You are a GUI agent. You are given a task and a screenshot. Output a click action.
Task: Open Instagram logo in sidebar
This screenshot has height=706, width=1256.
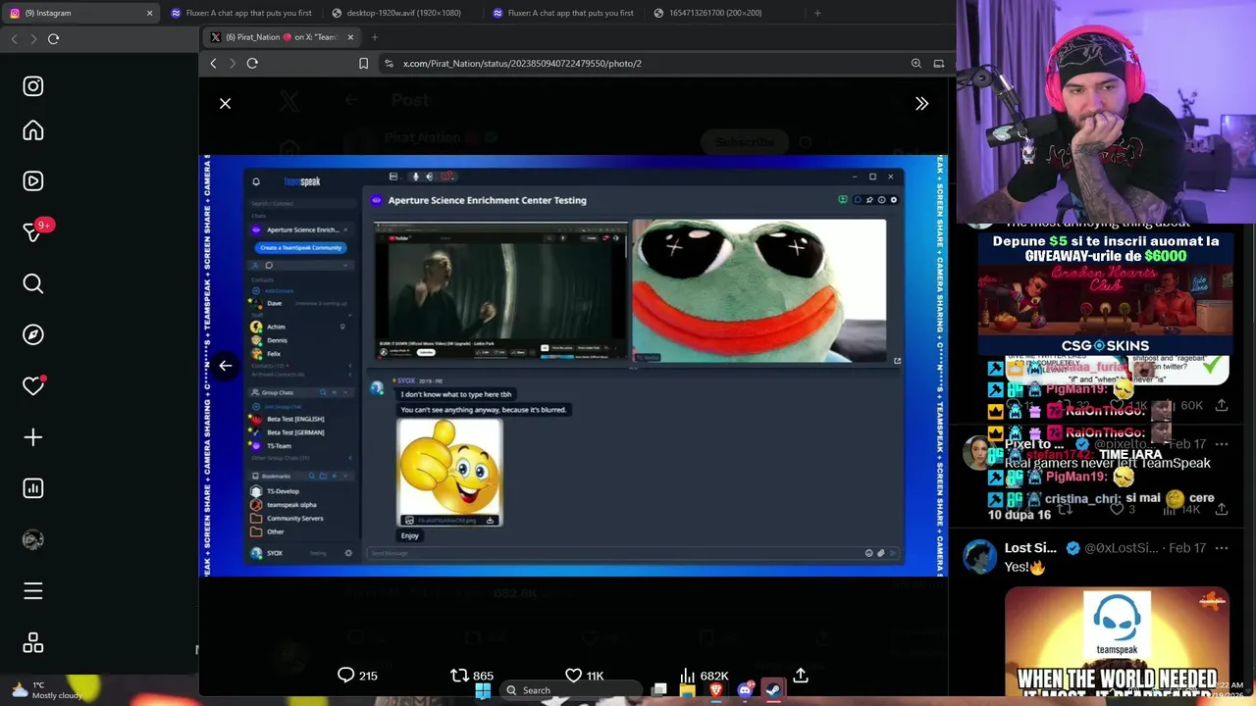click(33, 86)
